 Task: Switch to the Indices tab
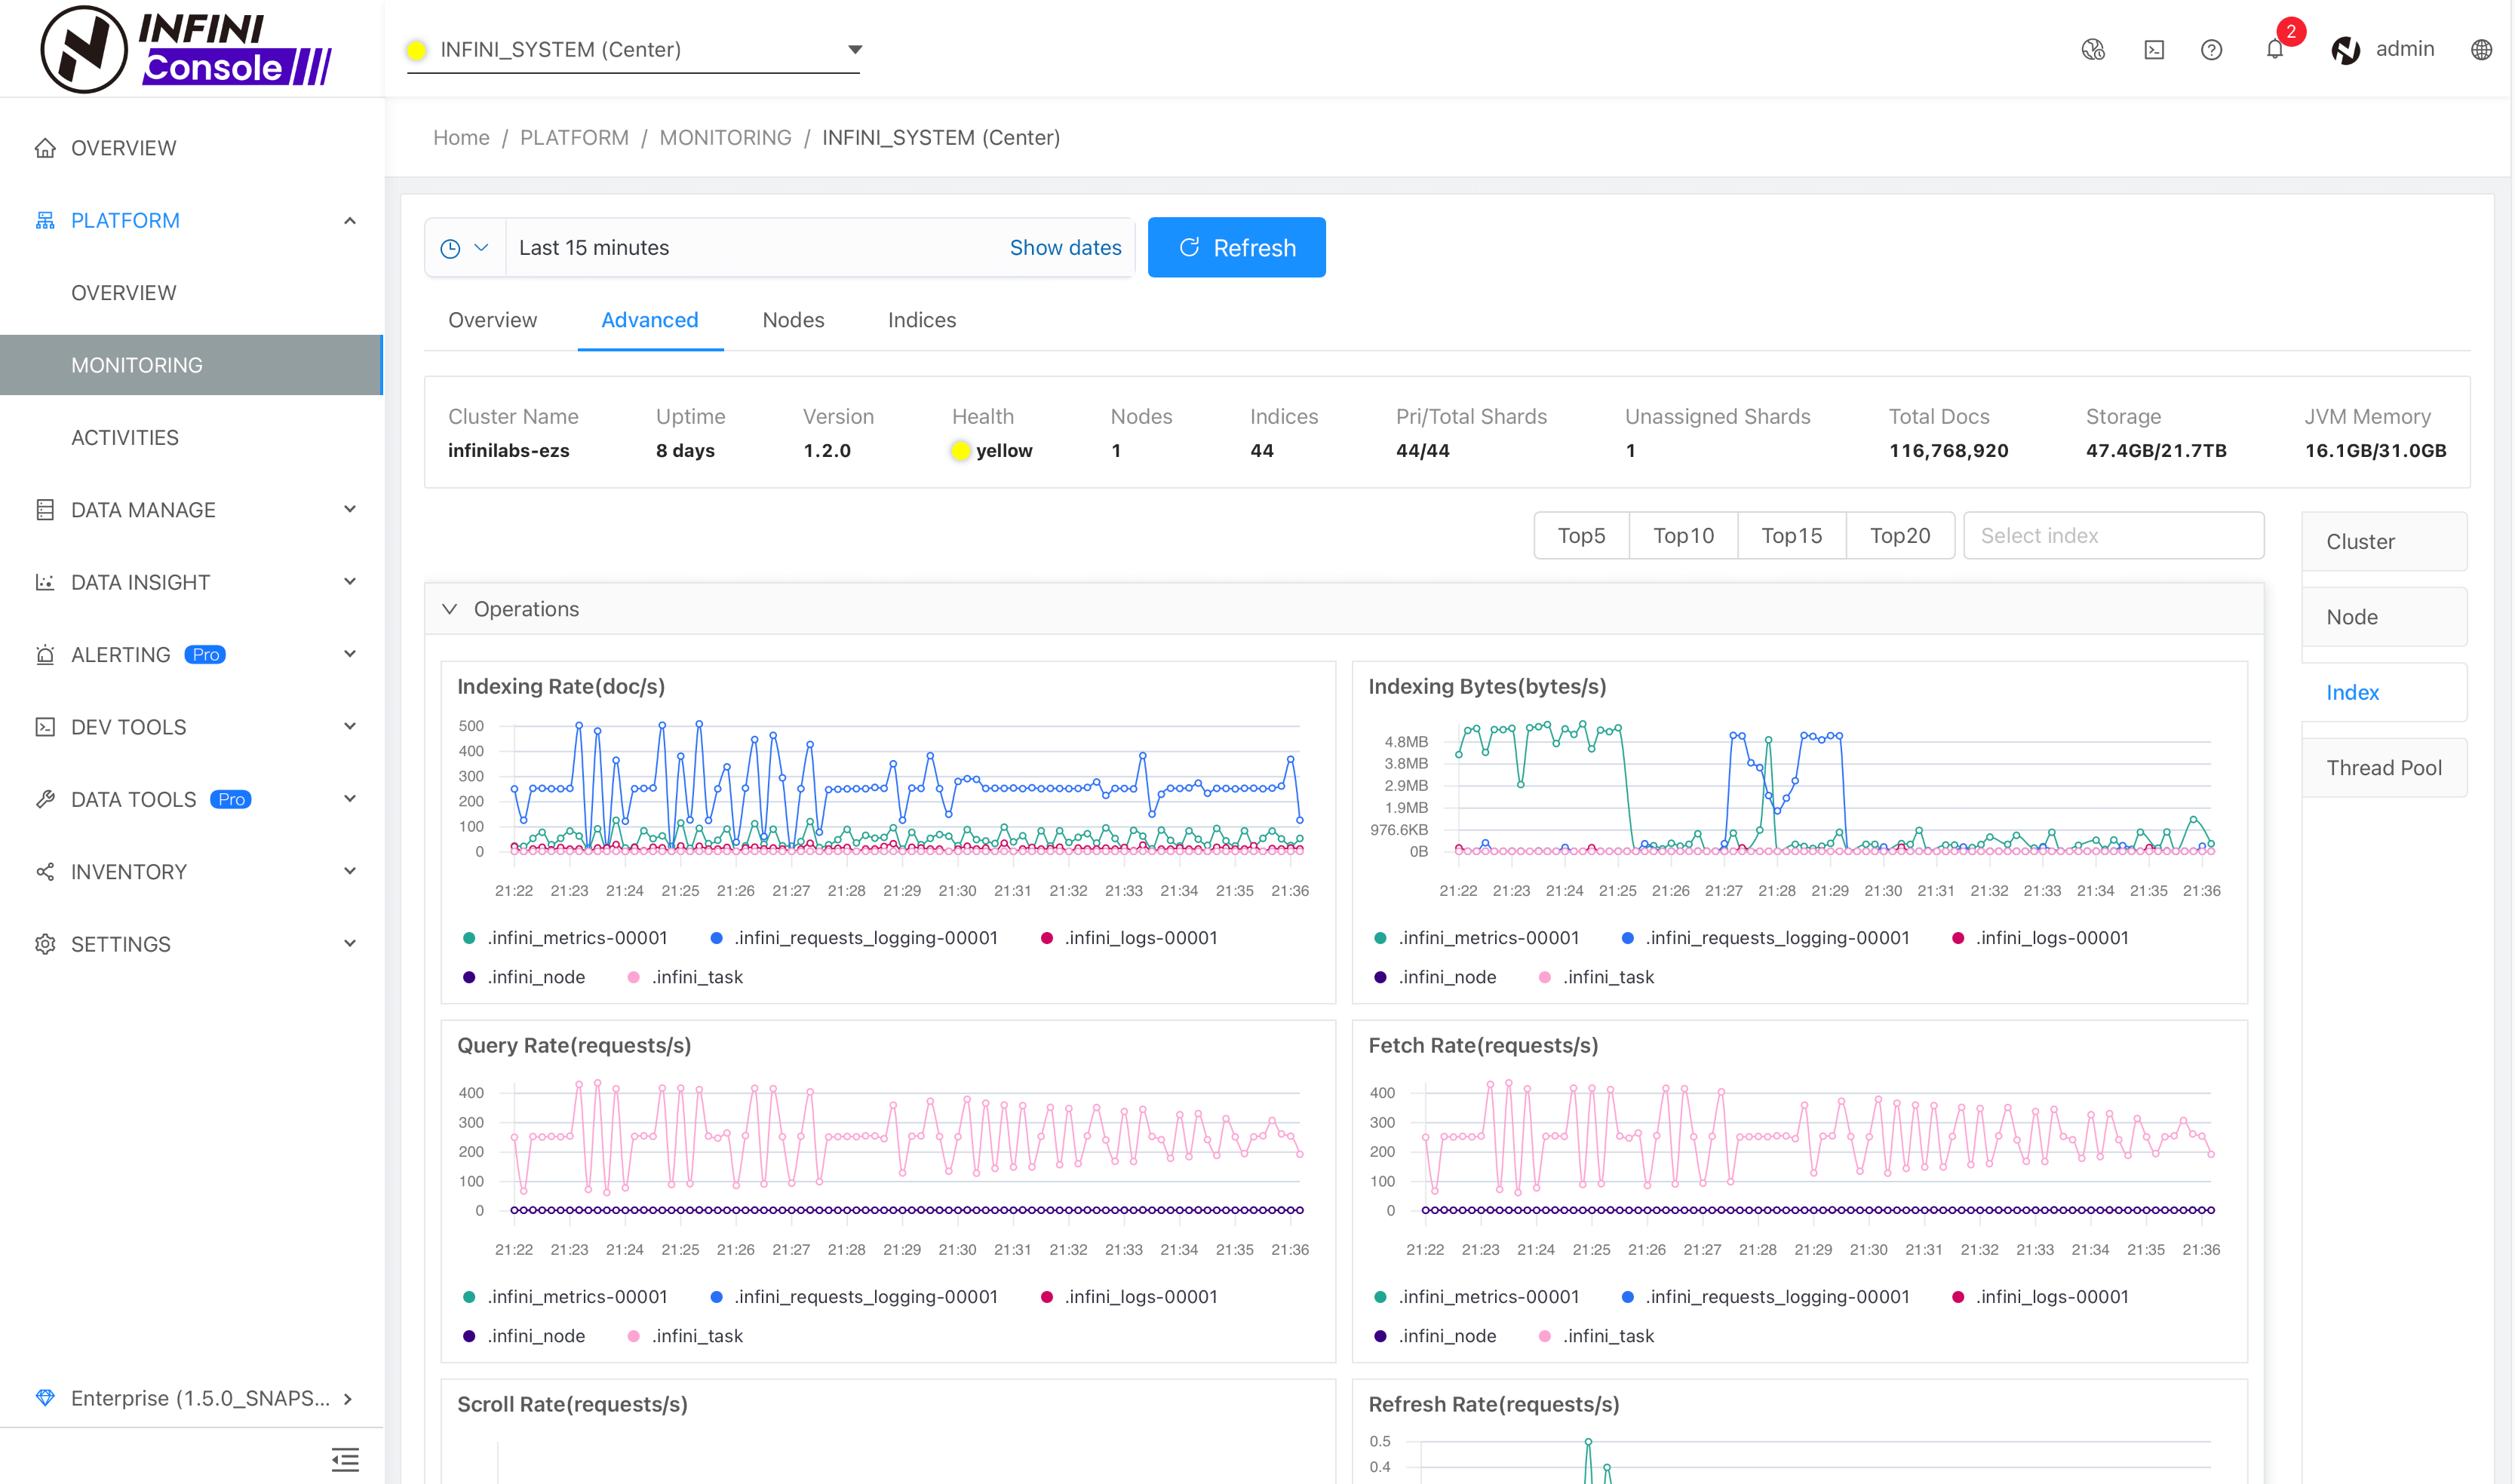[x=921, y=320]
